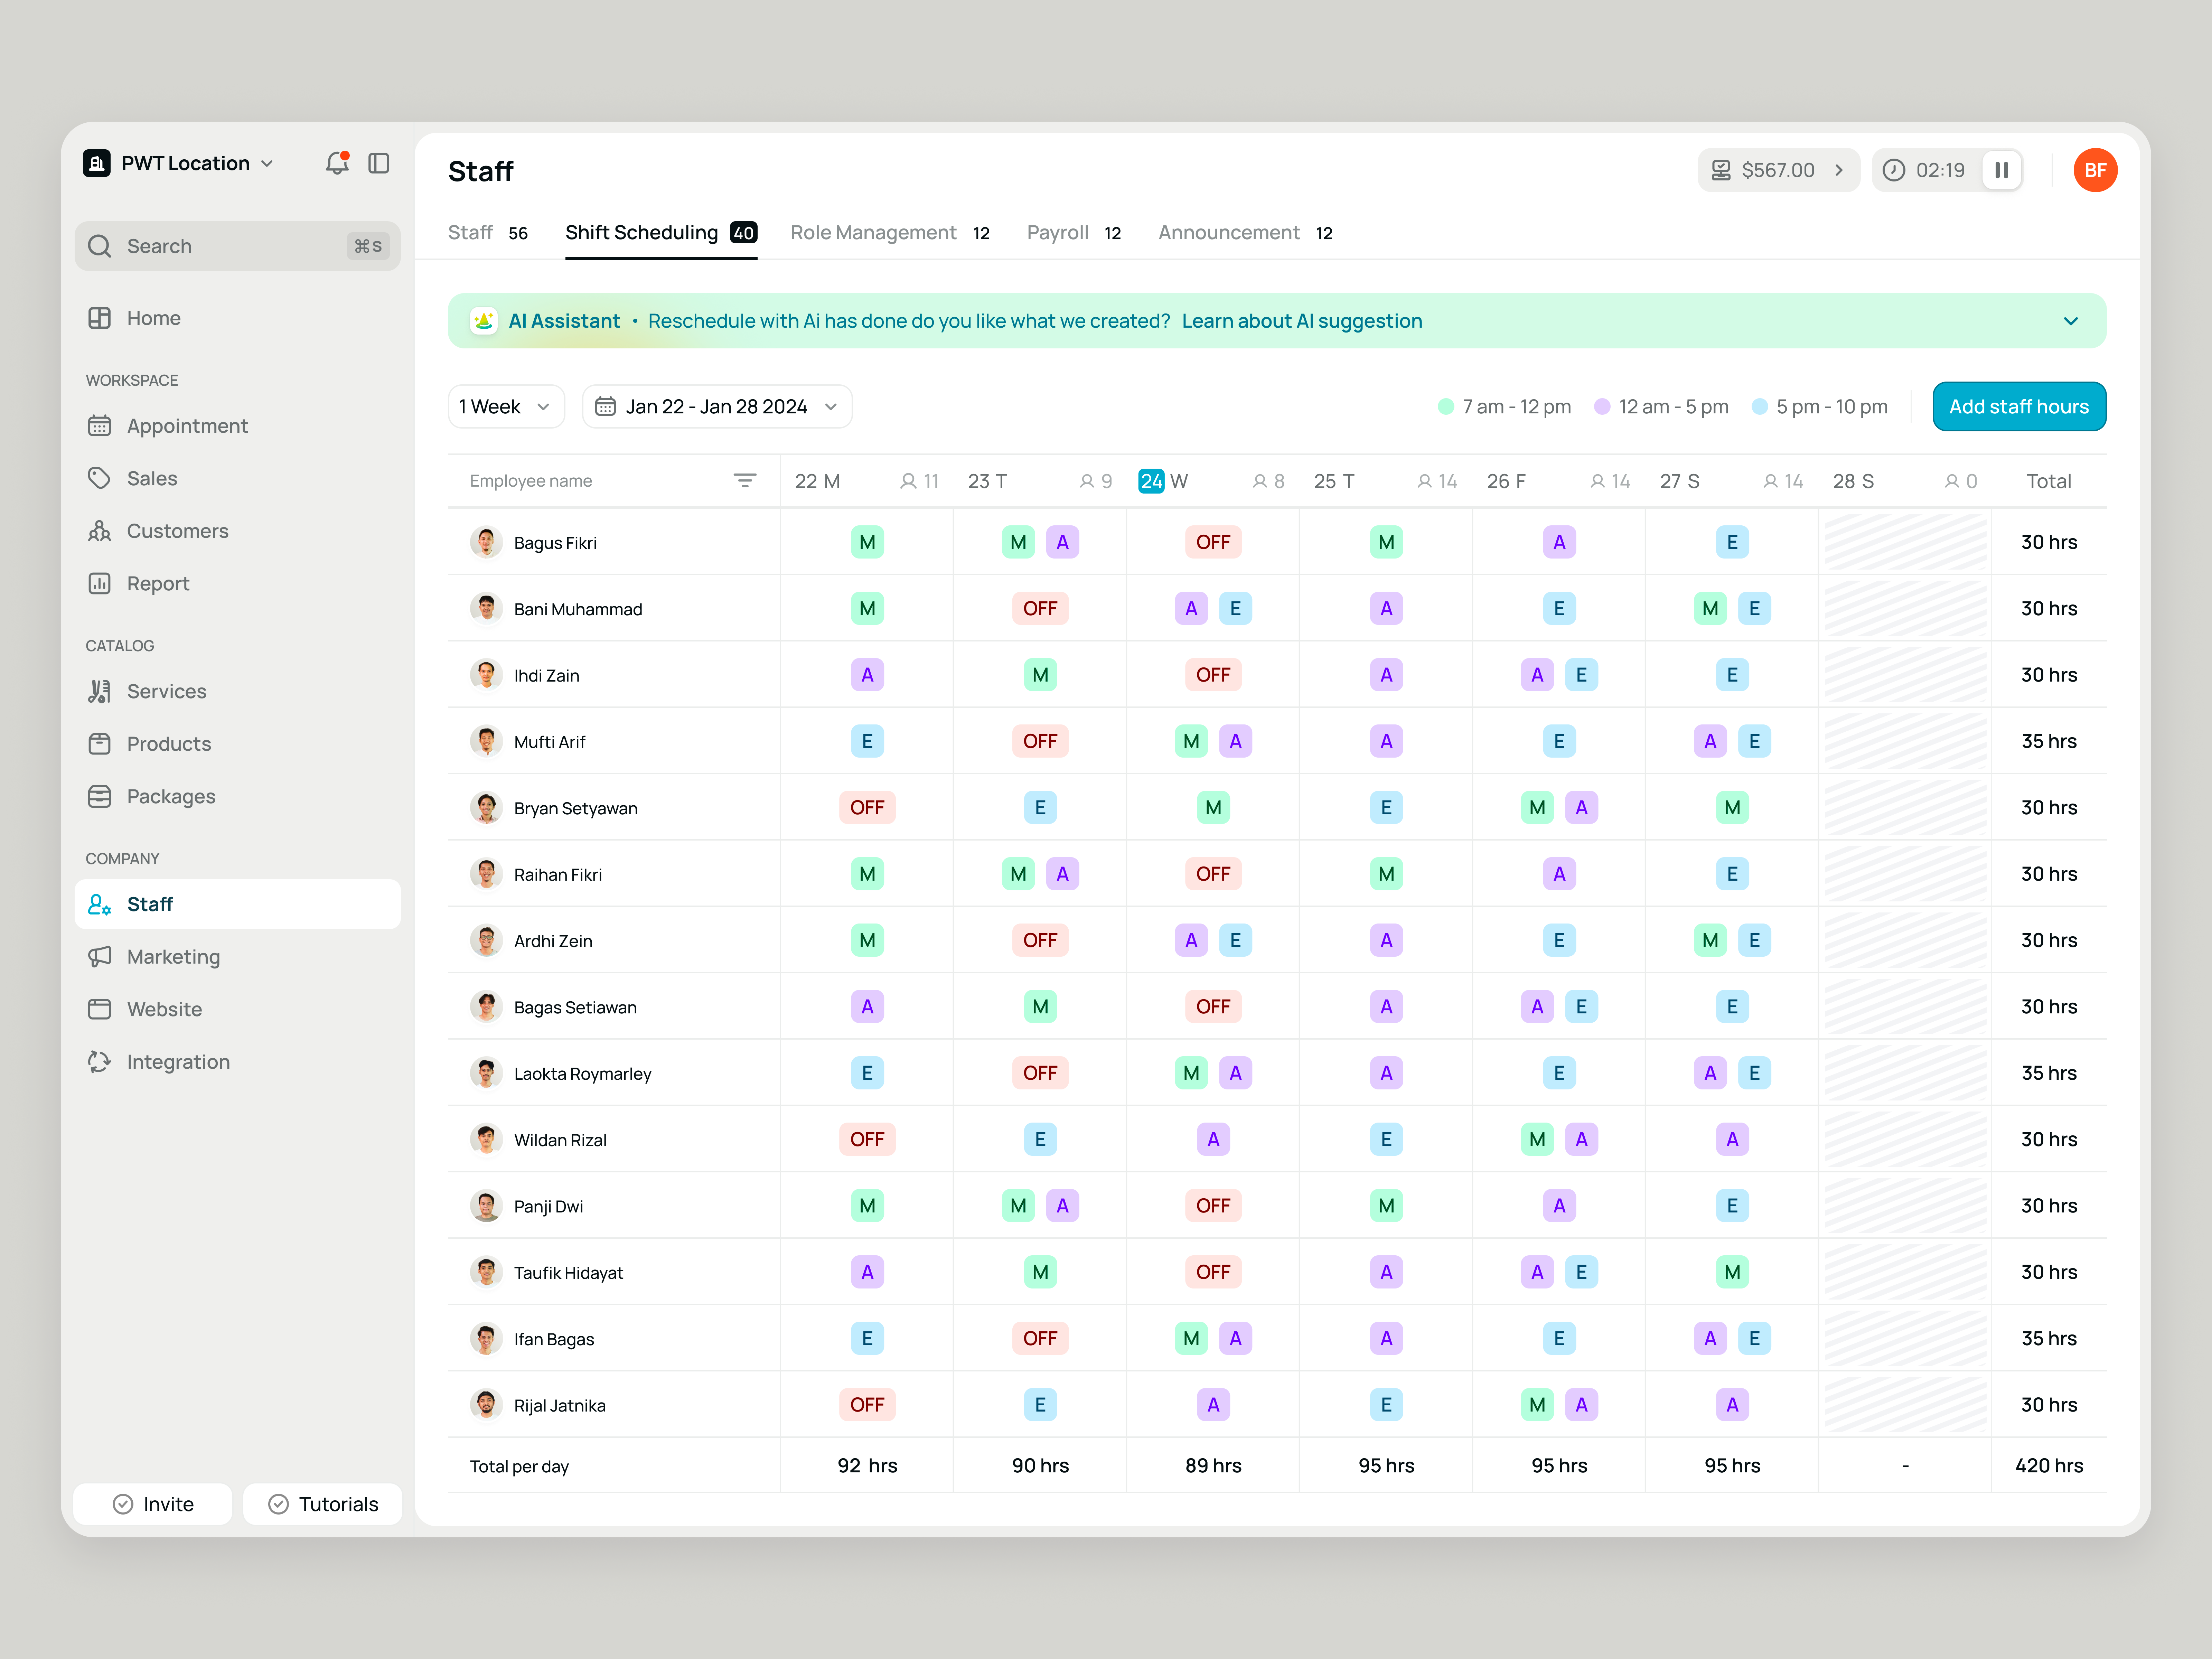Click Learn about AI suggestion link
This screenshot has width=2212, height=1659.
tap(1302, 321)
